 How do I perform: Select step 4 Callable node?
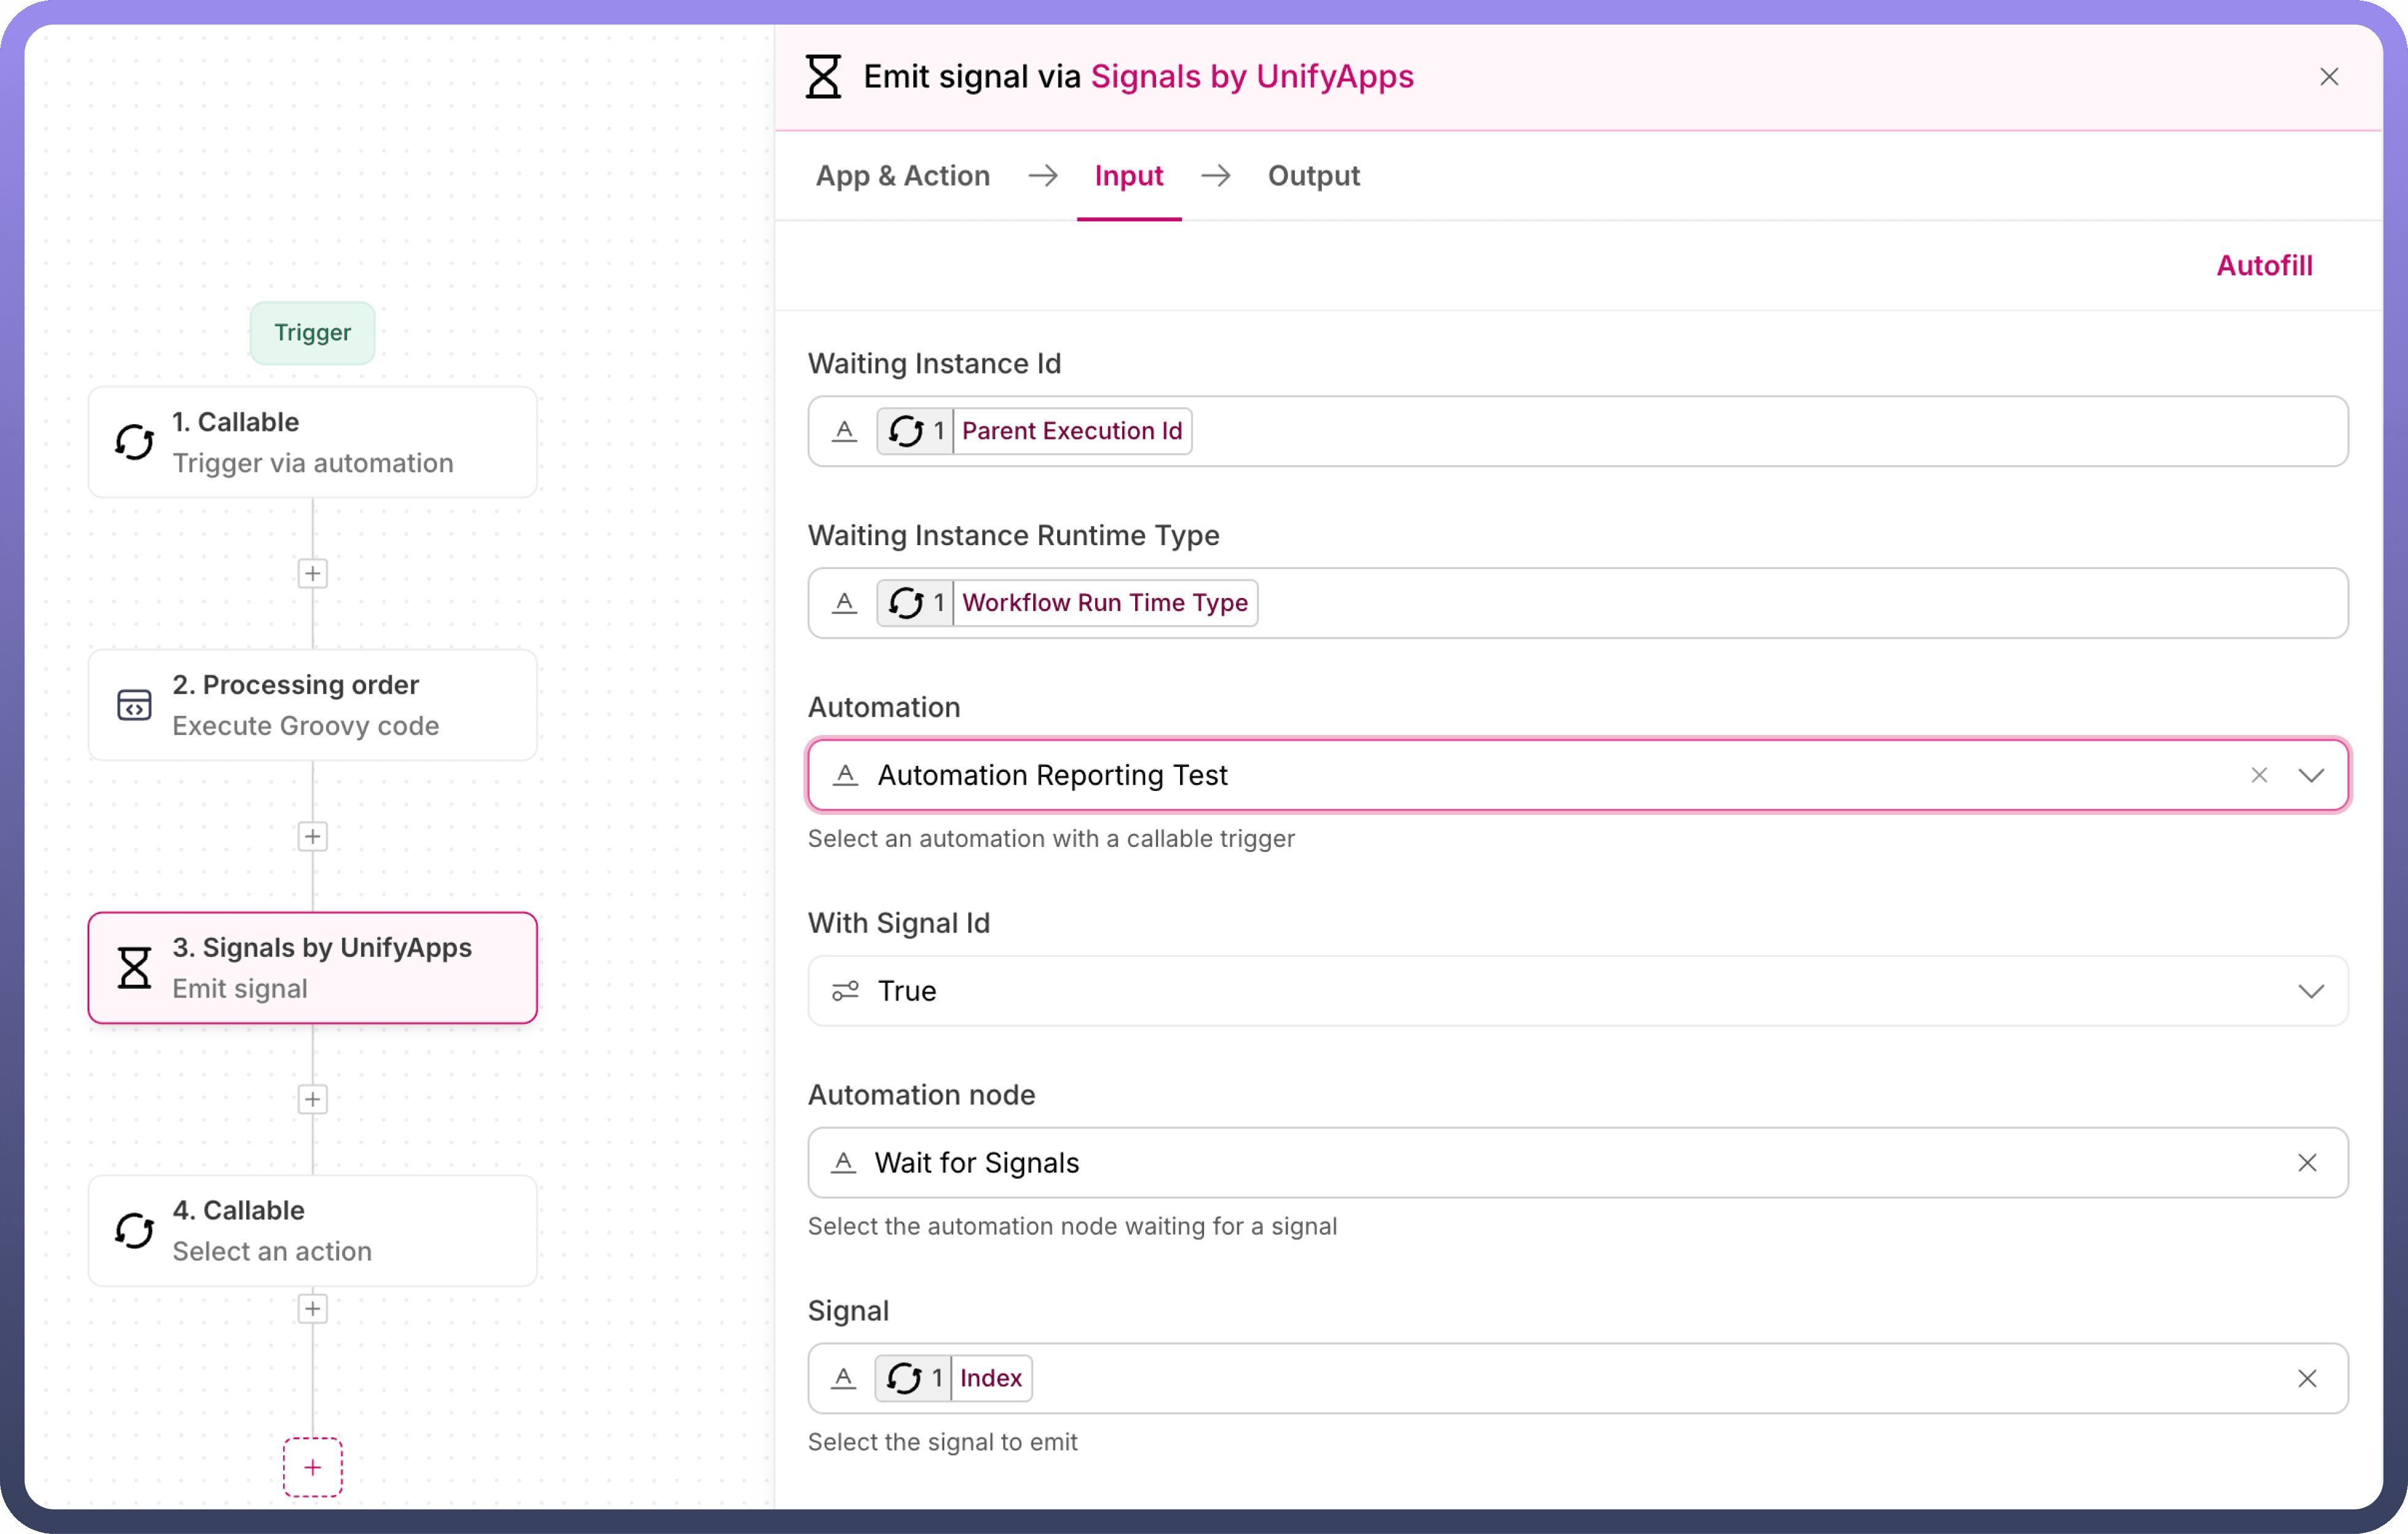tap(312, 1230)
